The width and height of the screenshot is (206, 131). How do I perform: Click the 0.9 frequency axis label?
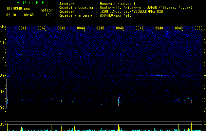3,75
